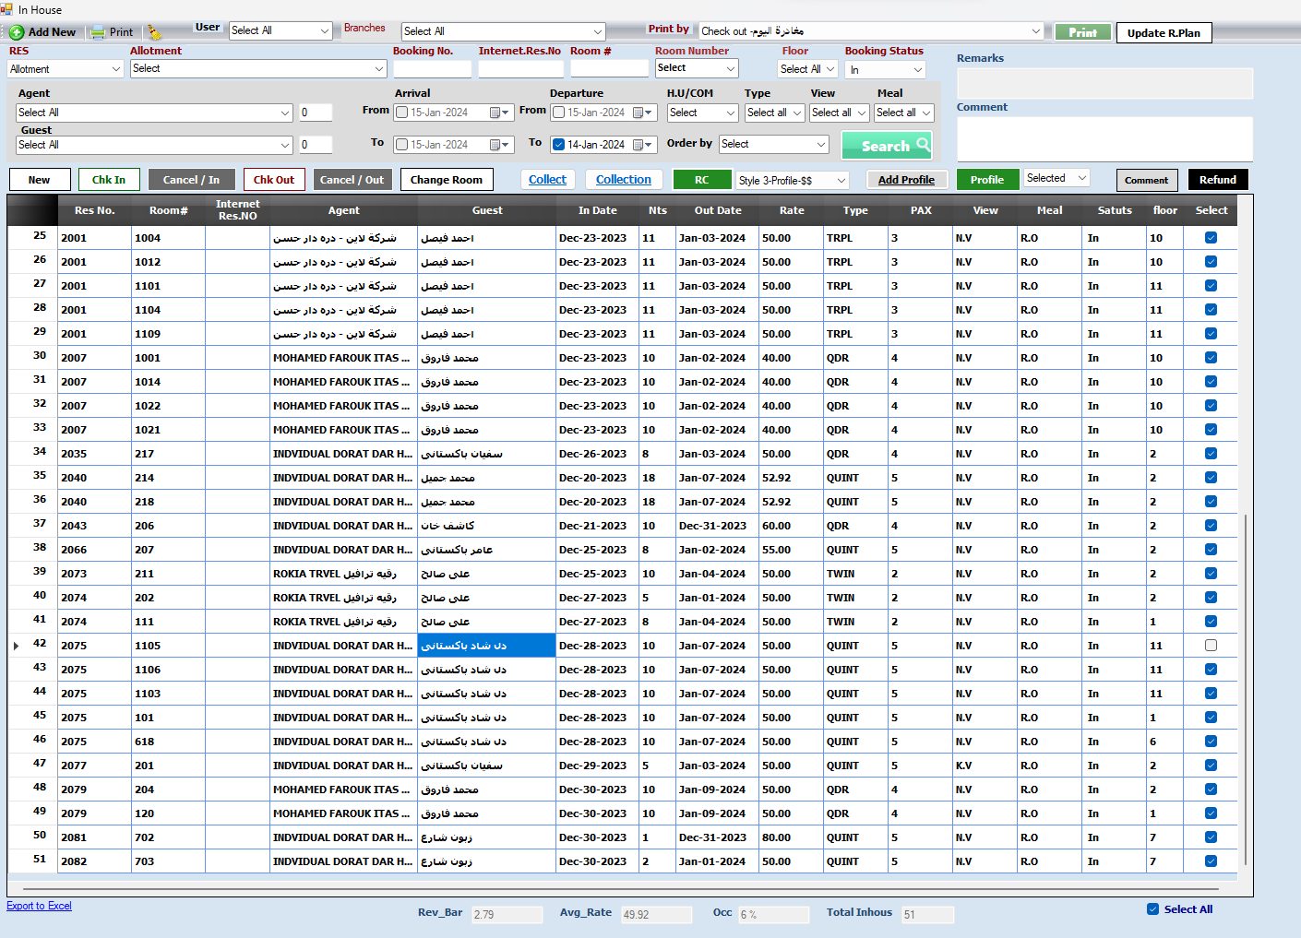Open the Collection link
Viewport: 1301px width, 938px height.
point(624,180)
